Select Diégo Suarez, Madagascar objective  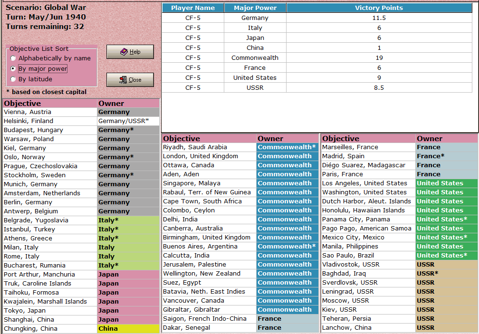pos(368,165)
